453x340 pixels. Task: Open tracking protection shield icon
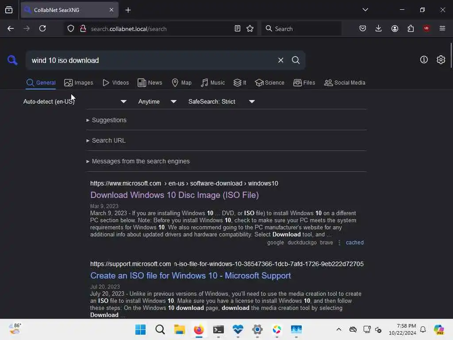[71, 28]
